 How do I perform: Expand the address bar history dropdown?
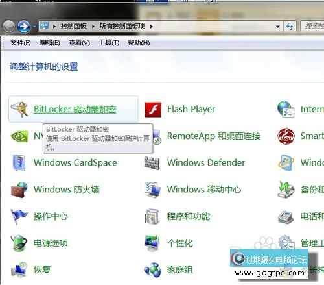[278, 27]
